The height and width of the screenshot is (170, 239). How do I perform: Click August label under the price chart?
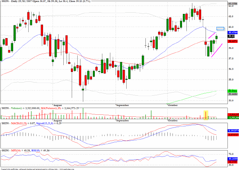[58, 105]
